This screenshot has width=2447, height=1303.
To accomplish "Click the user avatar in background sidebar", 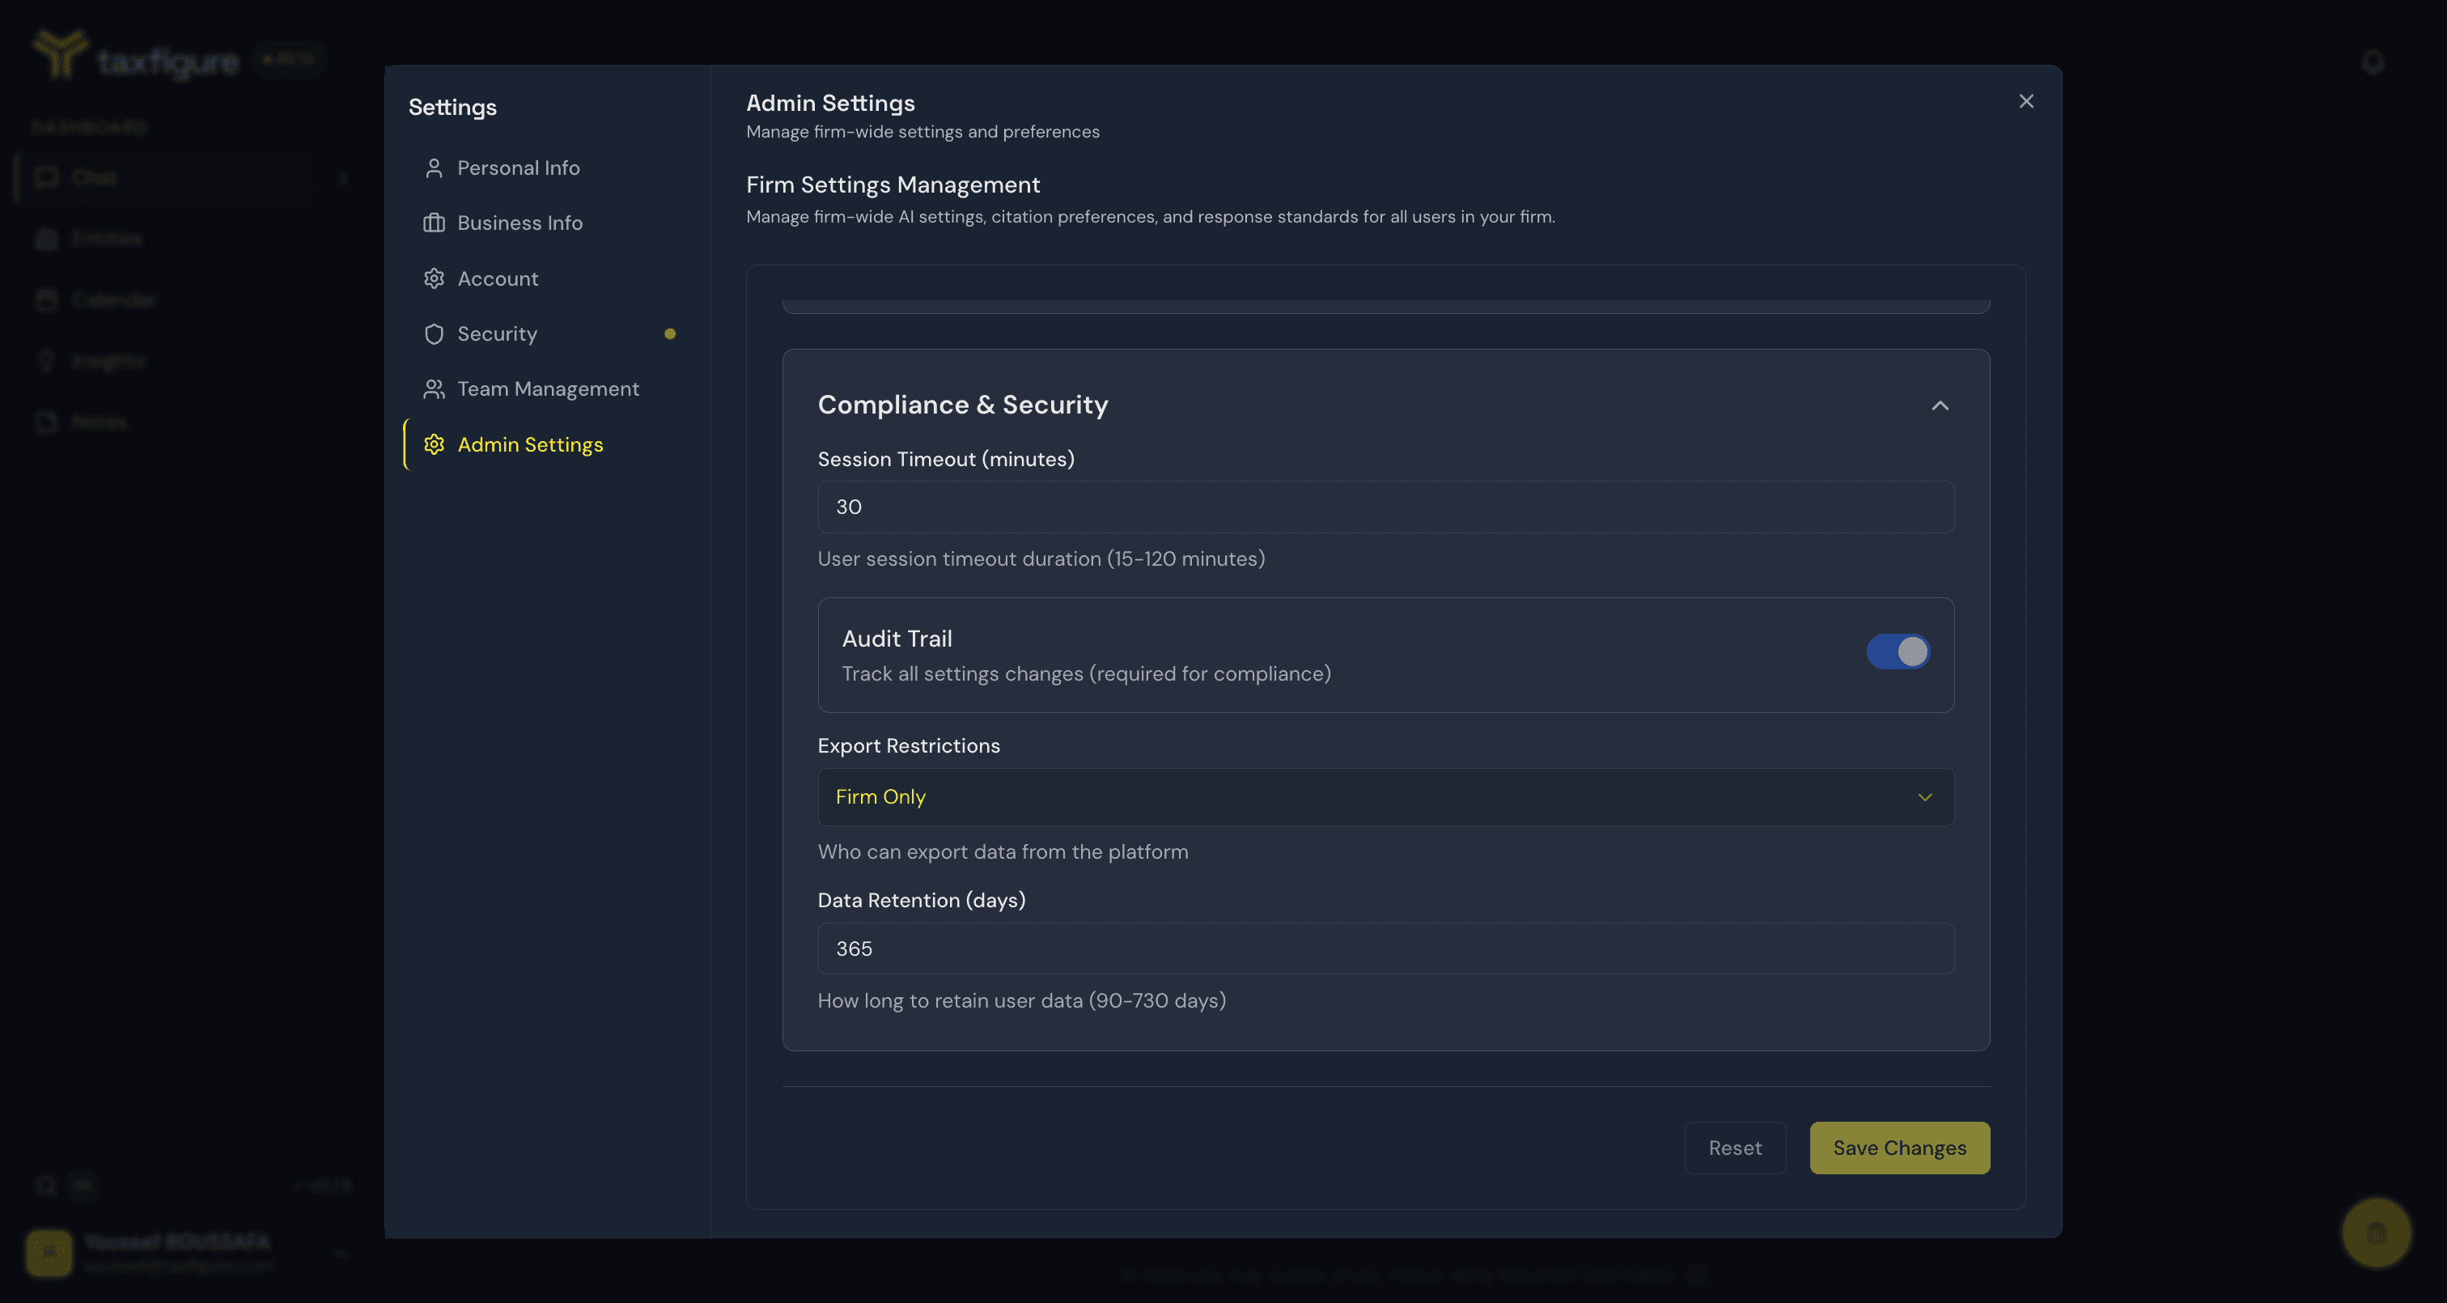I will [x=49, y=1254].
